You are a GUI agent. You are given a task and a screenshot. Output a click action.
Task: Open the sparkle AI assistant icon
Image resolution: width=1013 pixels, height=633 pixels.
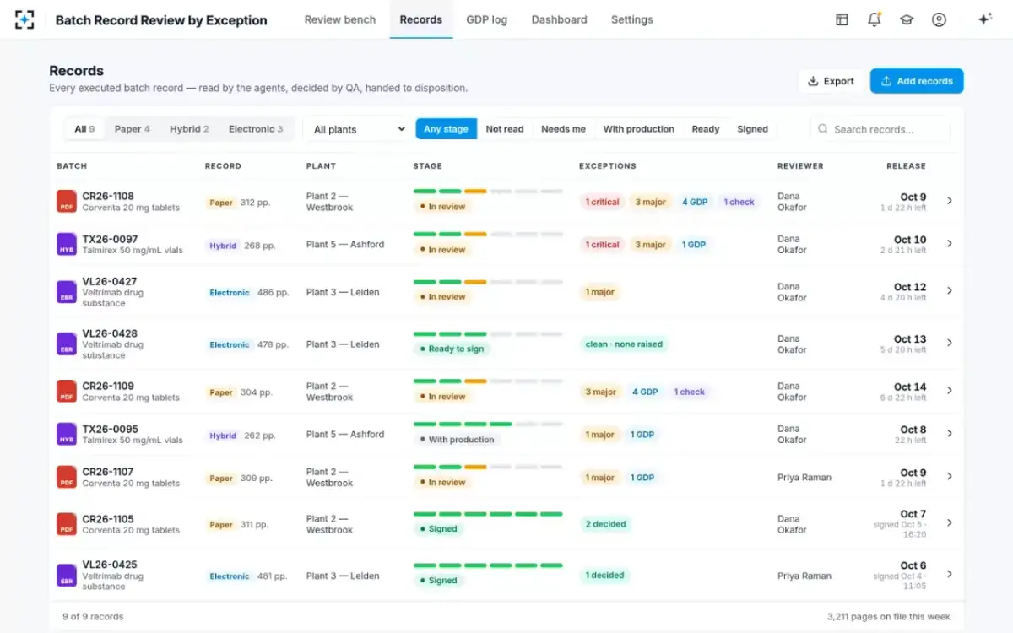point(984,19)
